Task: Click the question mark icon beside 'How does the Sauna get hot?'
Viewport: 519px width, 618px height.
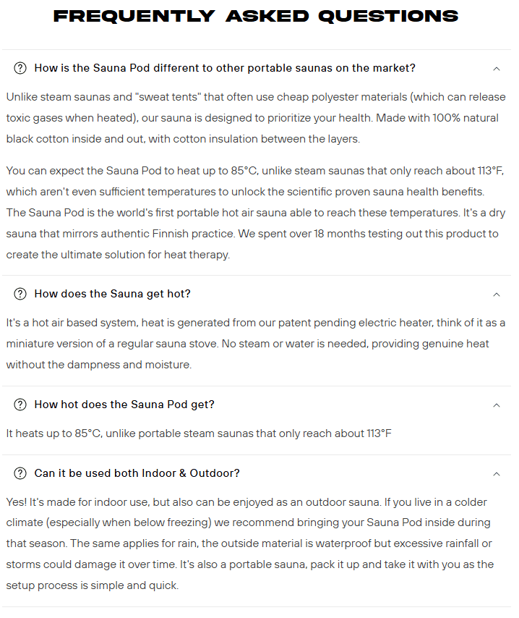Action: click(20, 294)
